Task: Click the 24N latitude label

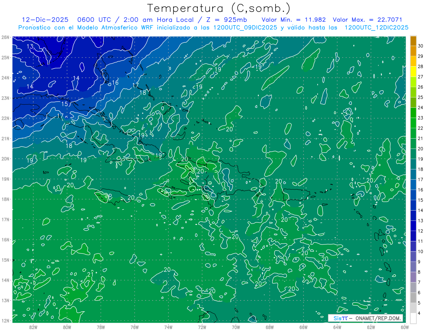Action: (5, 78)
